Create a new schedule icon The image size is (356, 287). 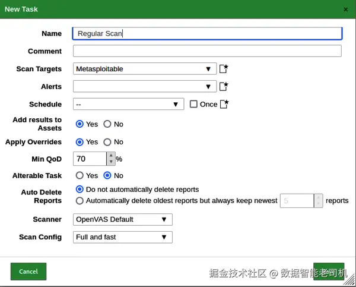(x=224, y=104)
